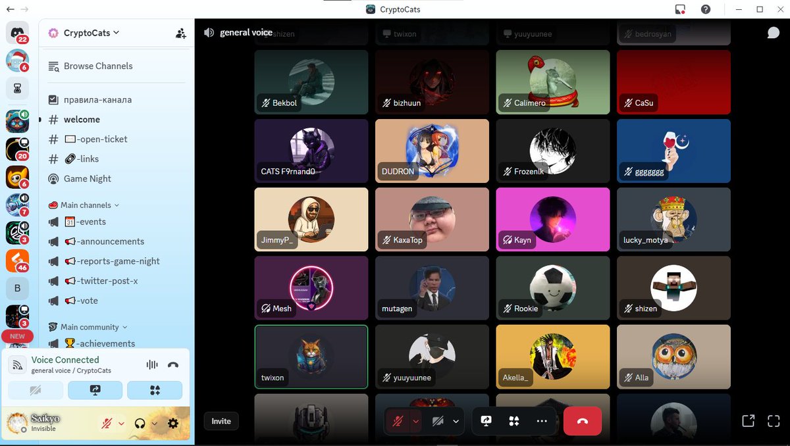Viewport: 790px width, 446px height.
Task: Open the Help question mark icon
Action: 706,9
